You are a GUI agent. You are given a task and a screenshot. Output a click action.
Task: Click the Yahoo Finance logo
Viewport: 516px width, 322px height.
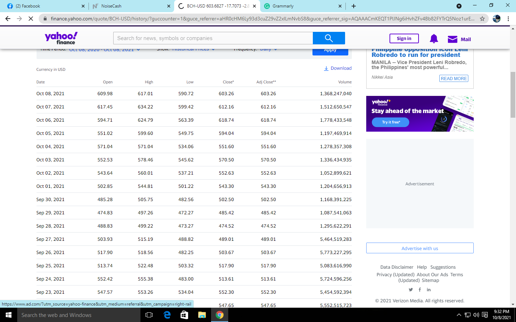pos(61,38)
